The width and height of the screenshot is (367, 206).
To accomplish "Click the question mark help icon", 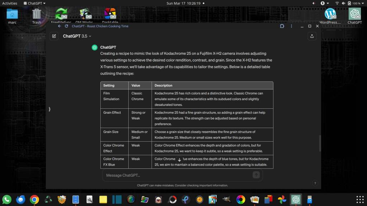I will [x=315, y=183].
